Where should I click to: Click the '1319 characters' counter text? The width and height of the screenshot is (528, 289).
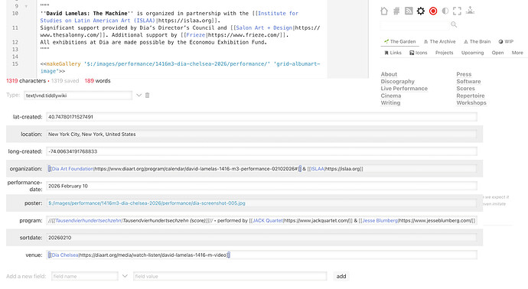pos(26,81)
